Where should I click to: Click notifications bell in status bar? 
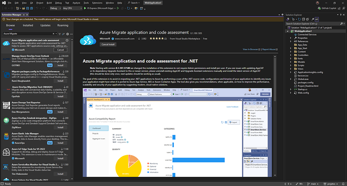(x=343, y=184)
